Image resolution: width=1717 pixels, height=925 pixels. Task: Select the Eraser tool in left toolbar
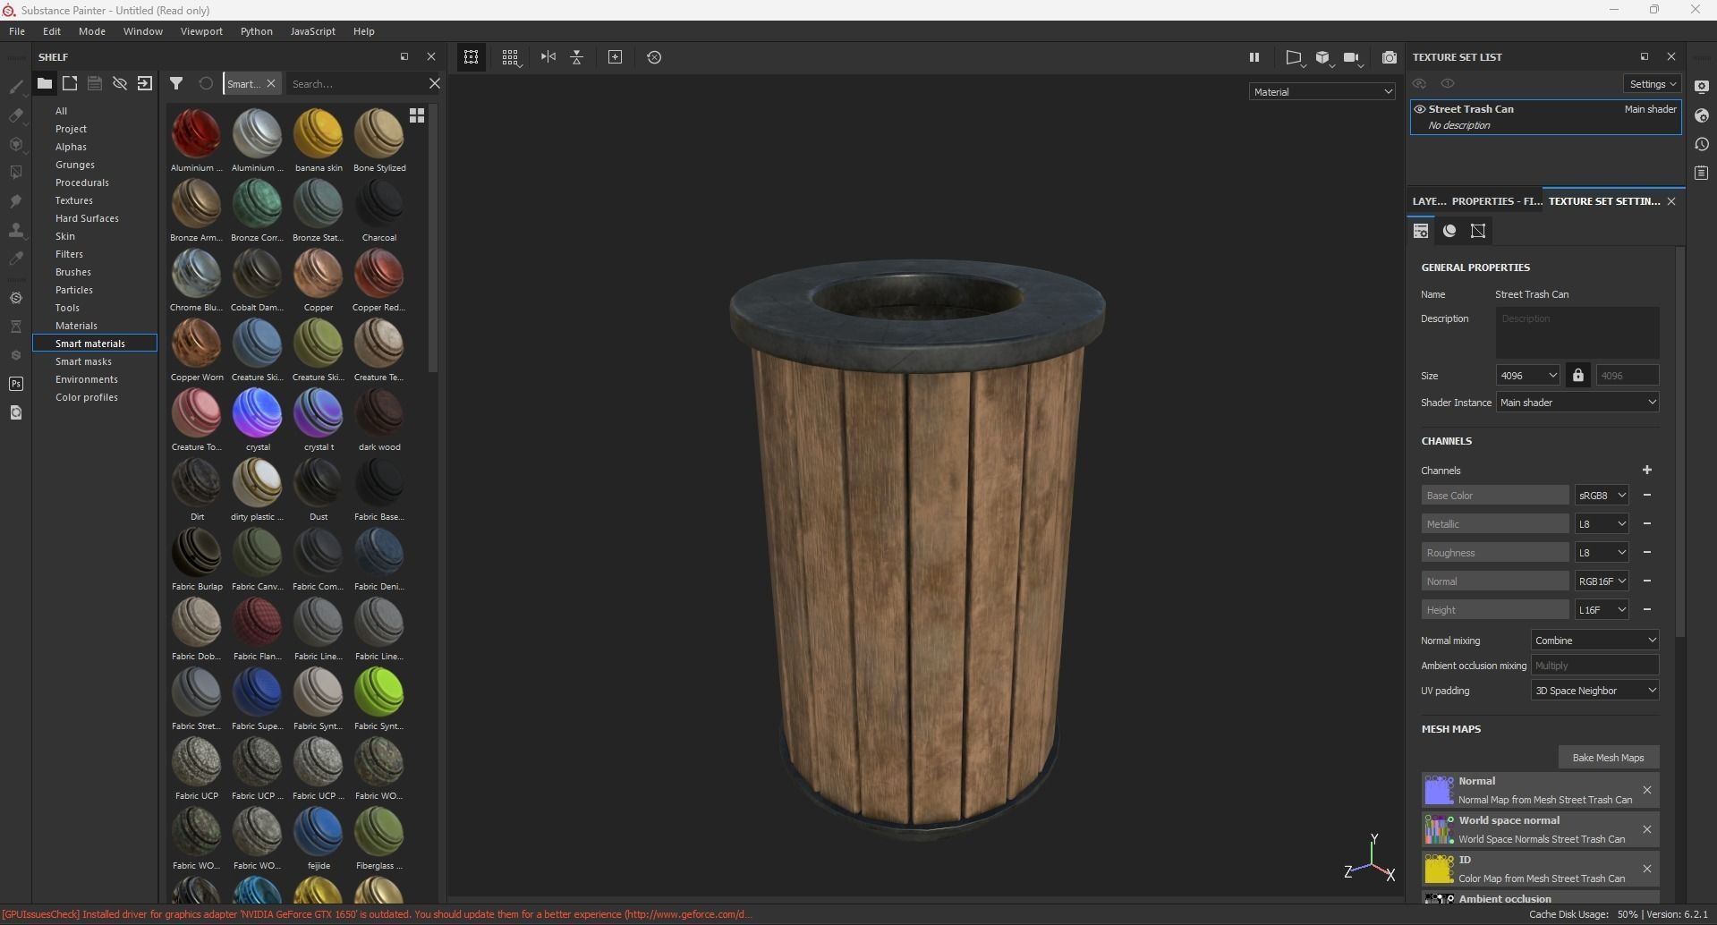tap(16, 115)
